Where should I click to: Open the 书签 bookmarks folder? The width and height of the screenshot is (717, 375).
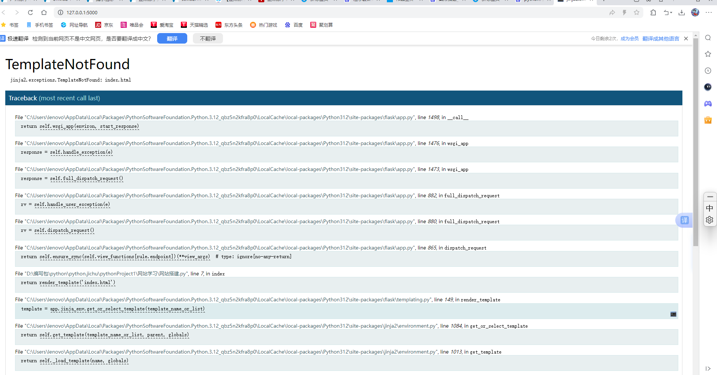[10, 25]
